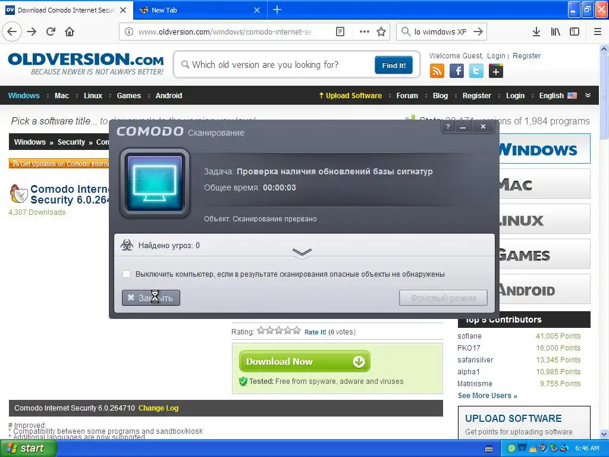Click the Comodo help question mark button
The height and width of the screenshot is (457, 609).
pos(448,126)
